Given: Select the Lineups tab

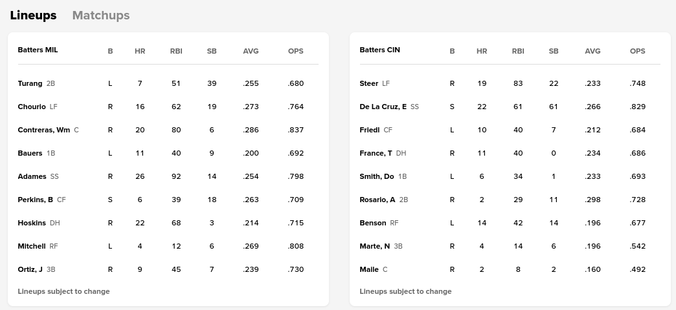Looking at the screenshot, I should coord(33,15).
